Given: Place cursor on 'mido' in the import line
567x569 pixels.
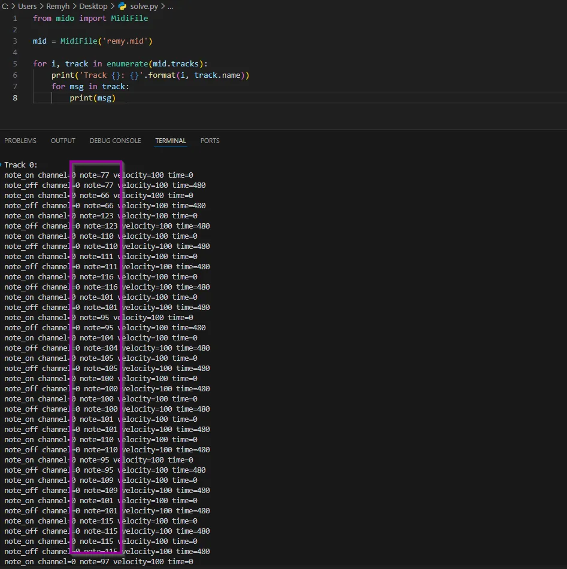Looking at the screenshot, I should pos(65,18).
